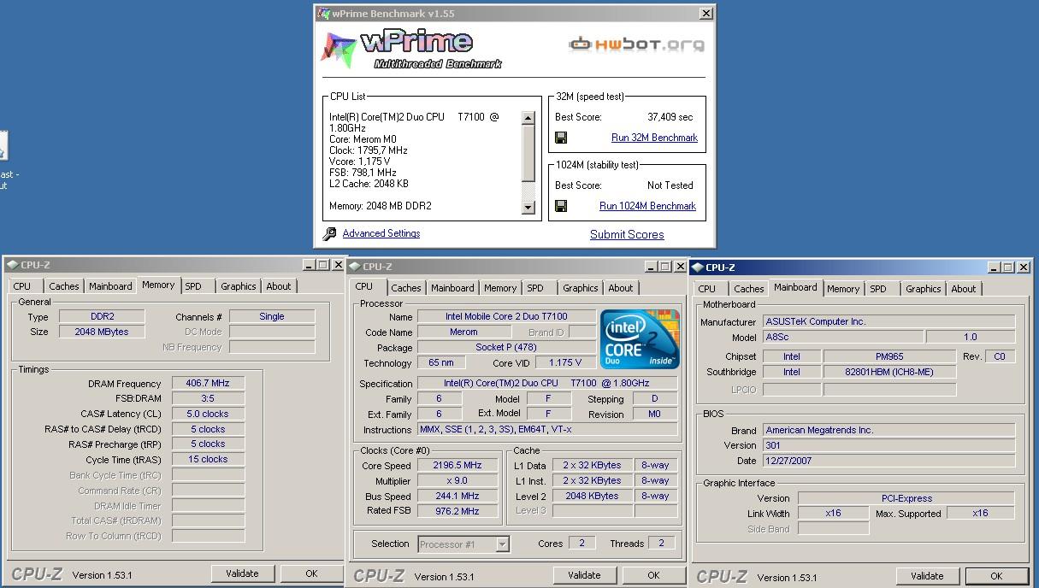This screenshot has height=588, width=1039.
Task: Open About tab in right CPU-Z window
Action: click(x=964, y=289)
